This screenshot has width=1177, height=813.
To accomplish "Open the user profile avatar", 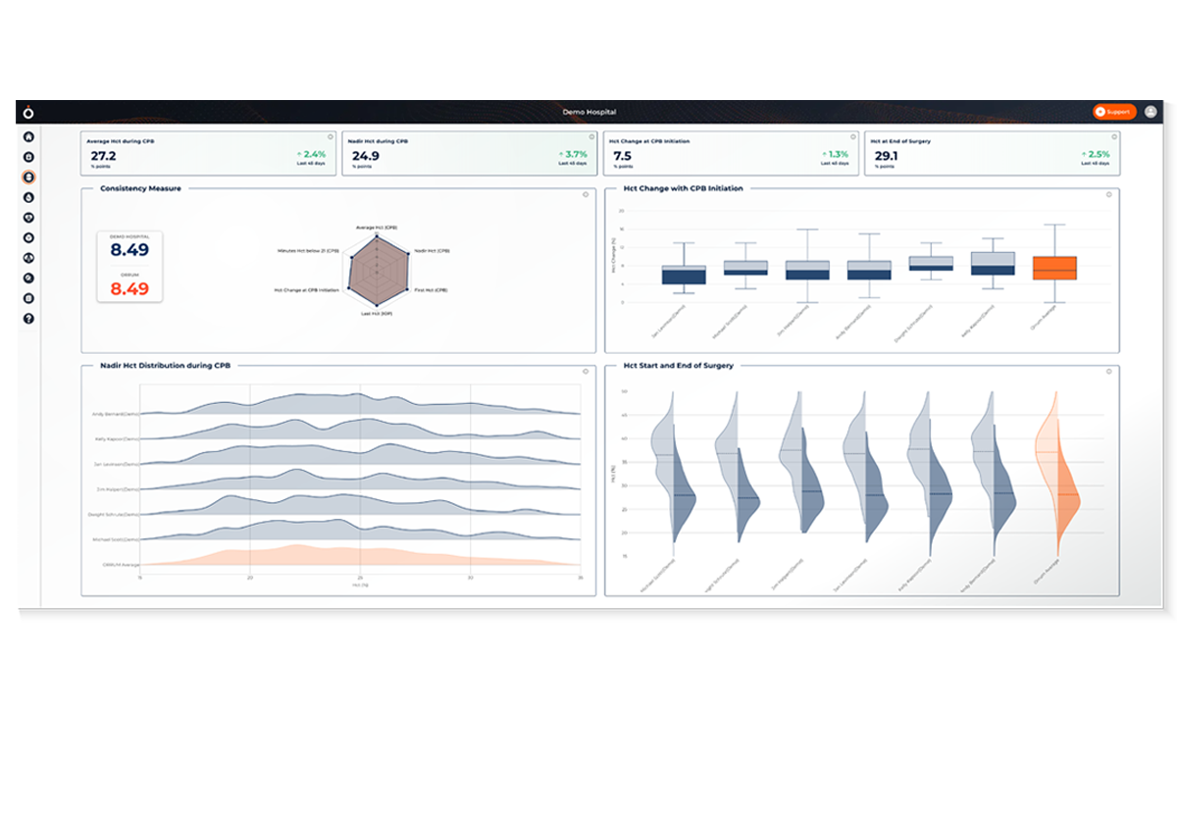I will [x=1151, y=112].
